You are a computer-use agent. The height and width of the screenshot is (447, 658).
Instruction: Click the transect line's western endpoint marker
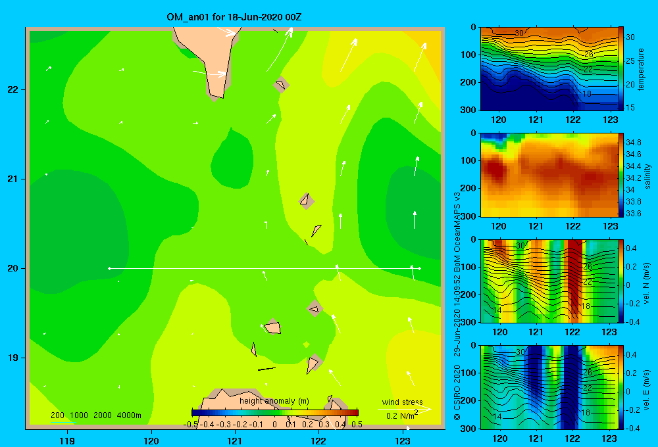click(x=109, y=268)
